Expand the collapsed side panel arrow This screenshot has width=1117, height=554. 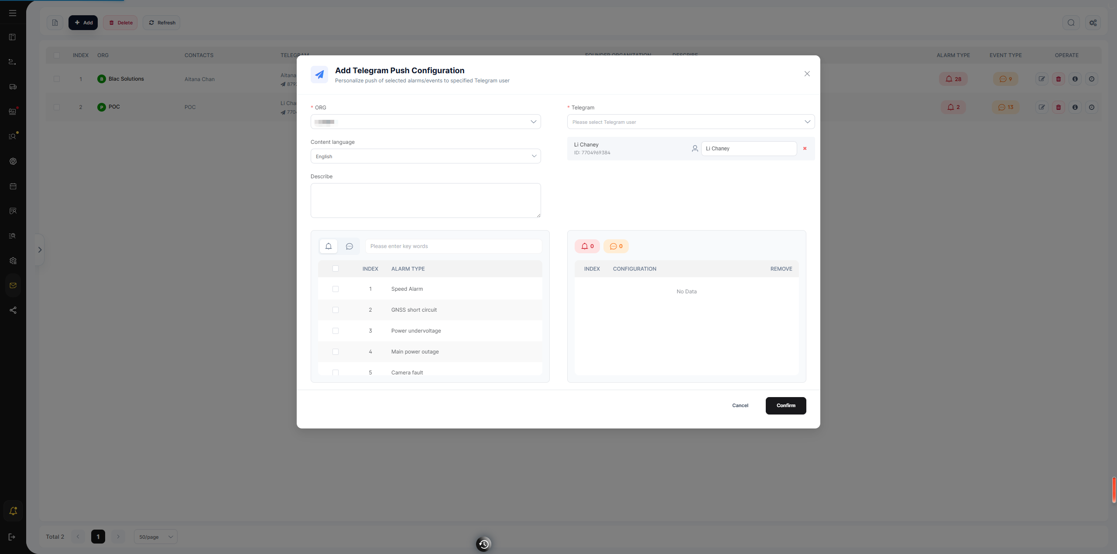[x=40, y=250]
